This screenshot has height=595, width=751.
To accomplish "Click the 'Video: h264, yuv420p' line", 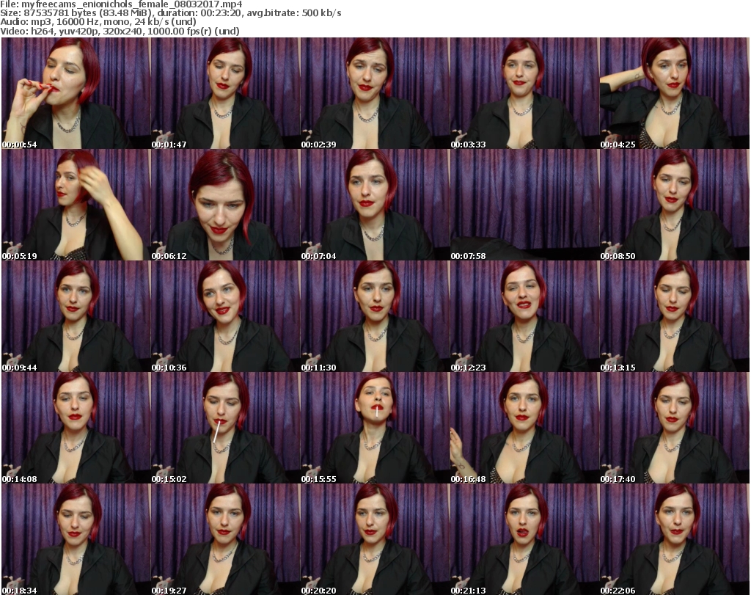I will pyautogui.click(x=120, y=31).
